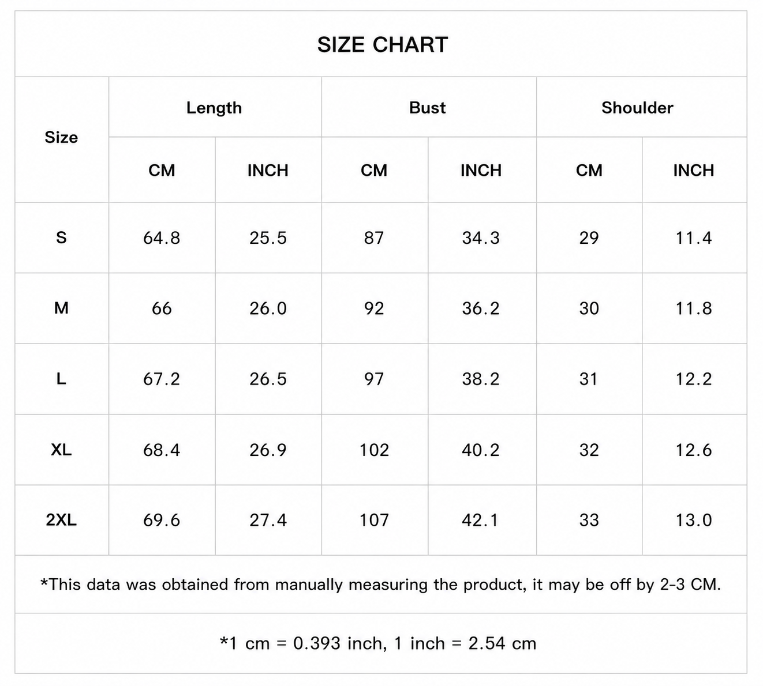
Task: Select the Bust column header
Action: (427, 108)
